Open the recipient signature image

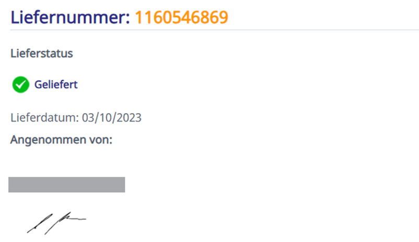point(56,223)
